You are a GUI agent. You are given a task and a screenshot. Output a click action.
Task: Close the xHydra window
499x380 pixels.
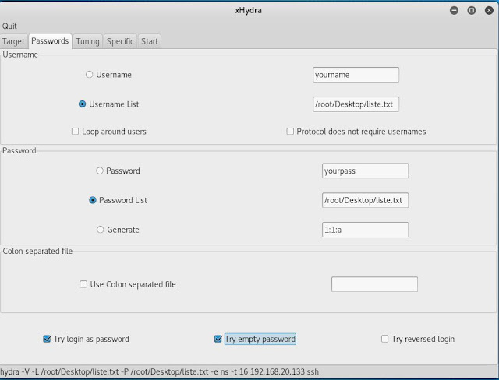(489, 10)
